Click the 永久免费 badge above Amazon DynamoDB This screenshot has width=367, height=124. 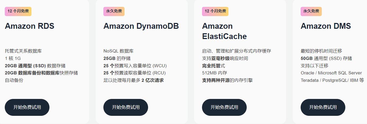click(114, 11)
